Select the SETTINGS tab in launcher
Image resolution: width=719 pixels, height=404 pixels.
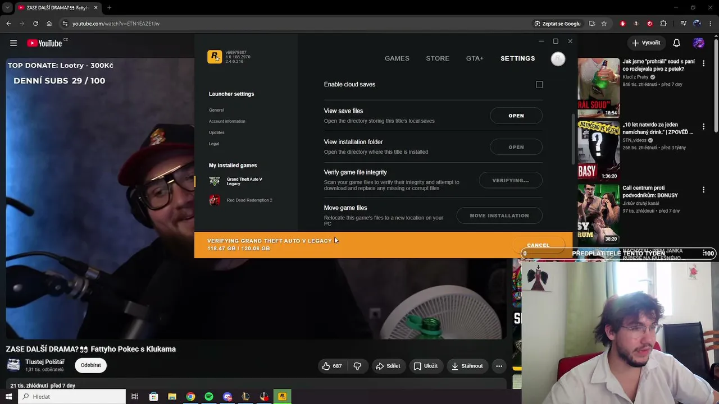(518, 58)
